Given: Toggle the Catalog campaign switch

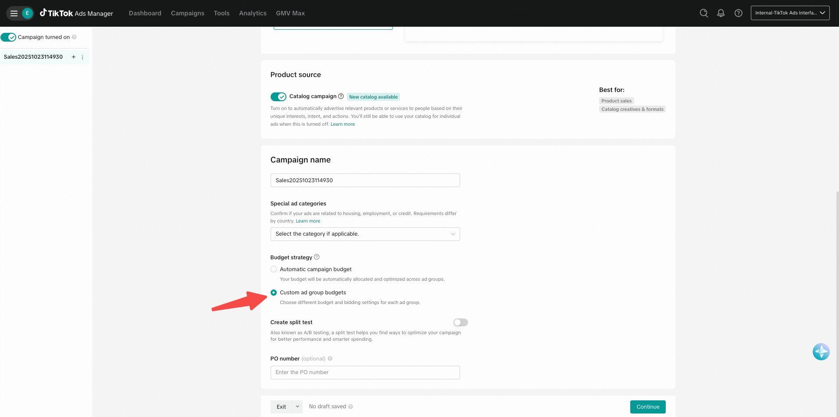Looking at the screenshot, I should 278,97.
